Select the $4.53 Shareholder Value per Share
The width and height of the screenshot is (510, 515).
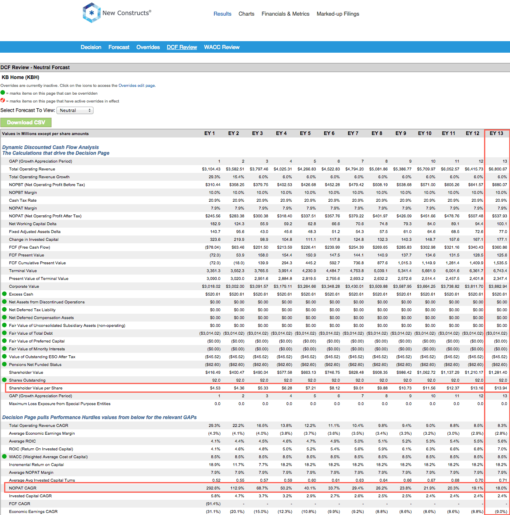click(215, 388)
